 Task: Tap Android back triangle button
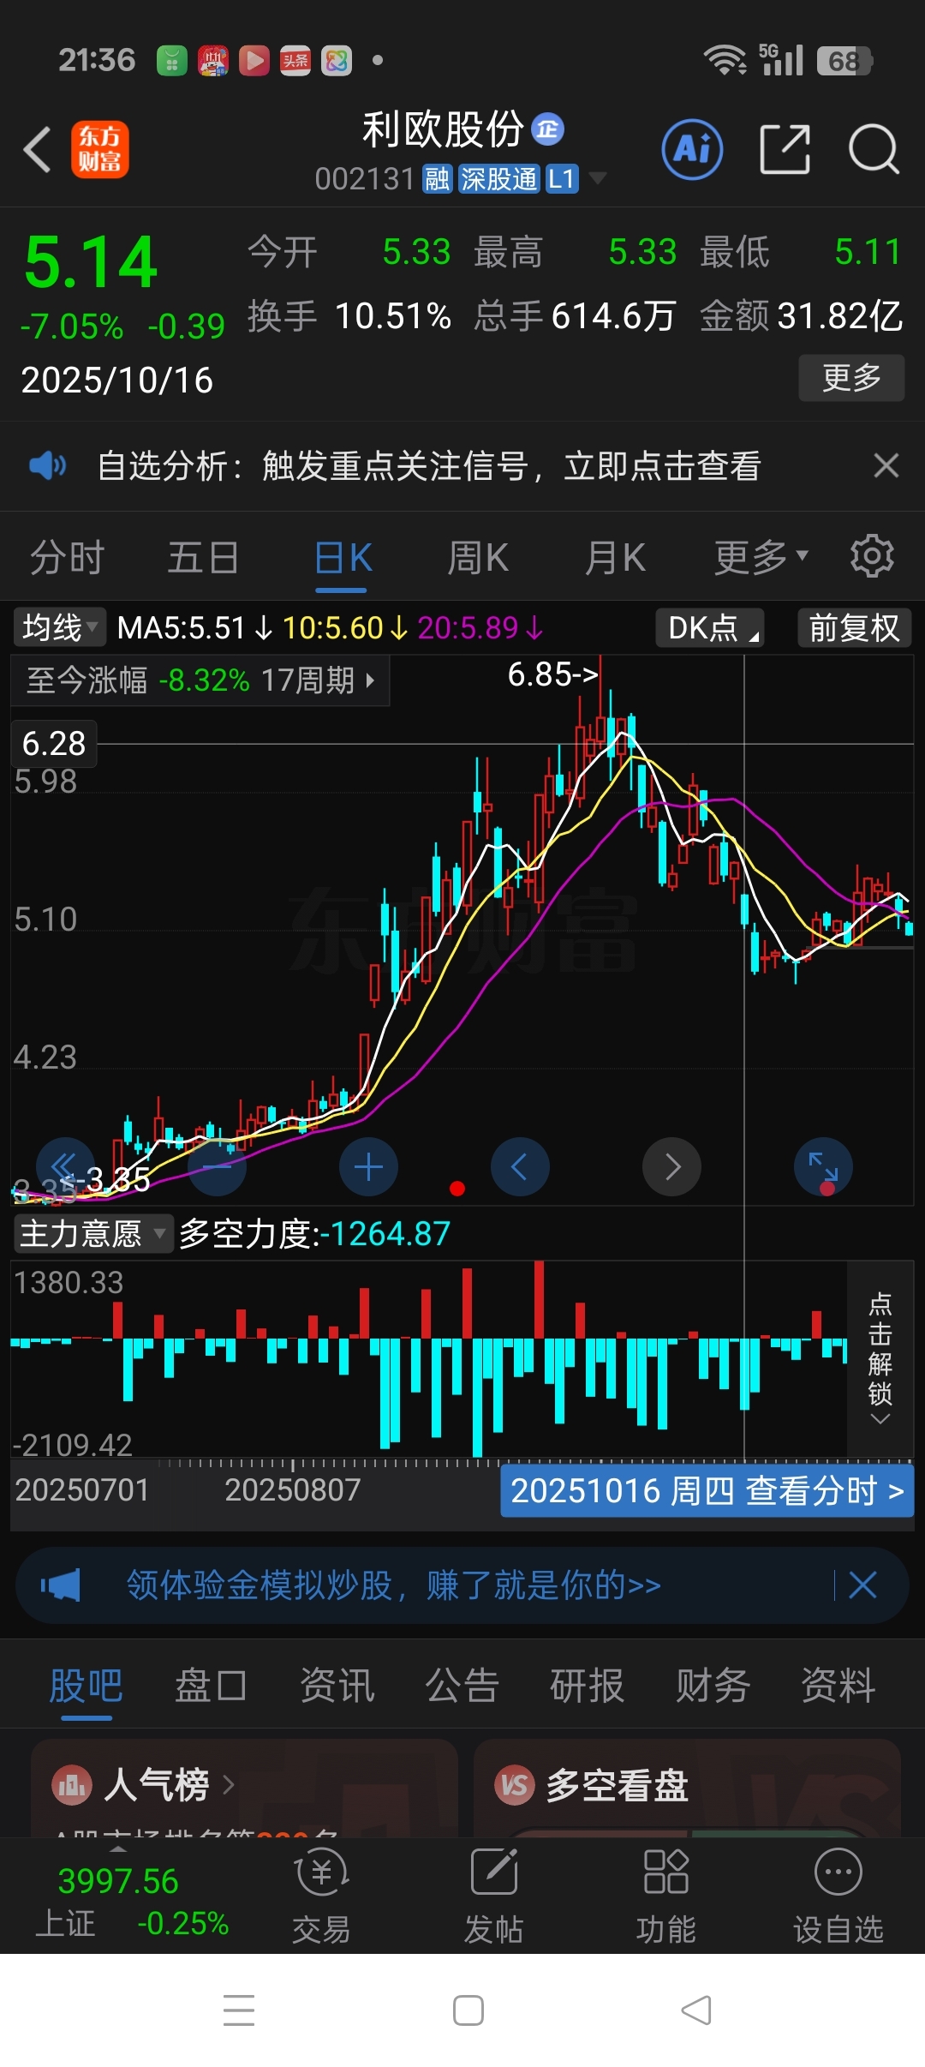(x=696, y=2010)
